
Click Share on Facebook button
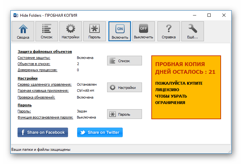pyautogui.click(x=43, y=132)
